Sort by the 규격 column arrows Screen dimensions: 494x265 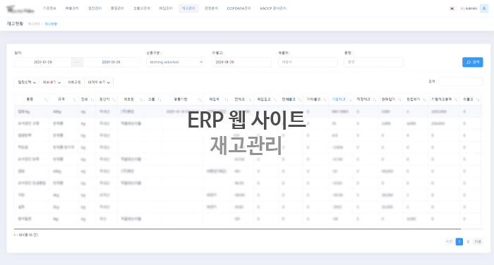pos(74,99)
